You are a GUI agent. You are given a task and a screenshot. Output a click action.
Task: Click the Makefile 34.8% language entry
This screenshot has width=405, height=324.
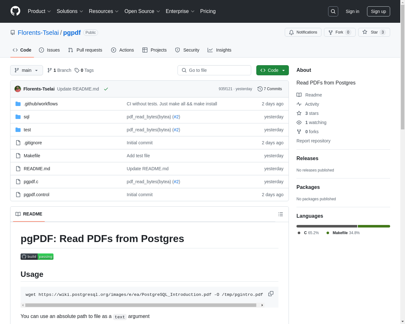click(343, 233)
